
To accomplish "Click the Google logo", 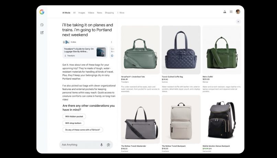I will tap(42, 12).
